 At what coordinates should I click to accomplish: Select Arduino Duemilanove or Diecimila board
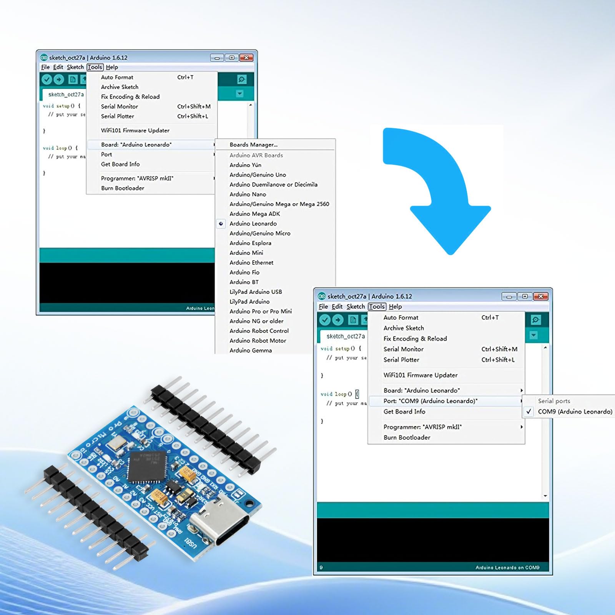[x=275, y=184]
